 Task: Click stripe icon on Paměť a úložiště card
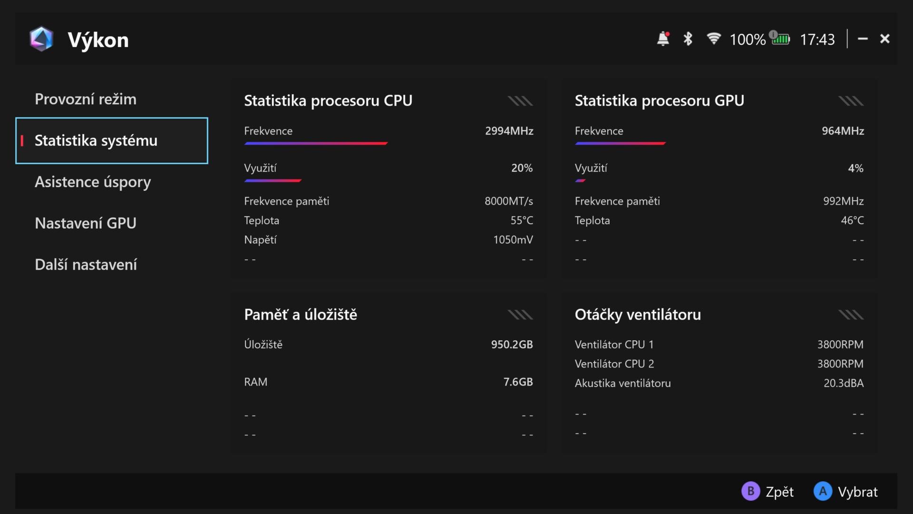(520, 315)
